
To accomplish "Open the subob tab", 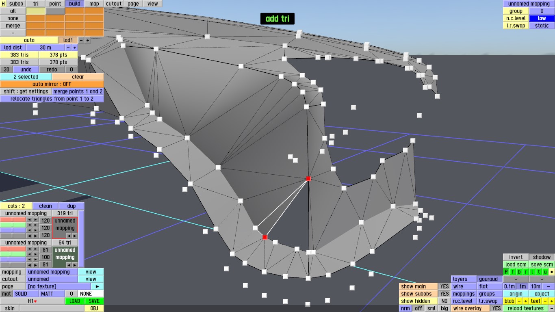I will click(x=16, y=4).
